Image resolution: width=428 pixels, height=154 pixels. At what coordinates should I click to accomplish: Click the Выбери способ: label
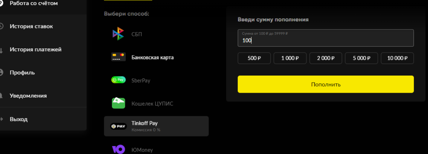point(126,14)
